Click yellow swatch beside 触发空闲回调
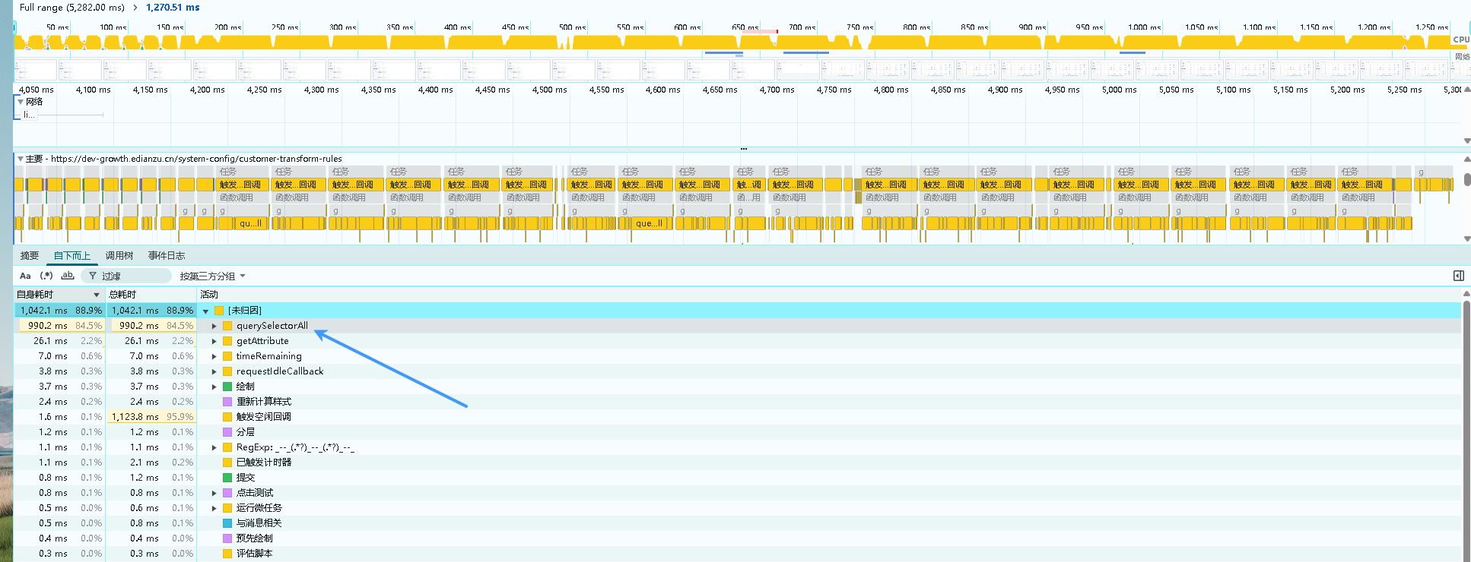 [x=227, y=417]
